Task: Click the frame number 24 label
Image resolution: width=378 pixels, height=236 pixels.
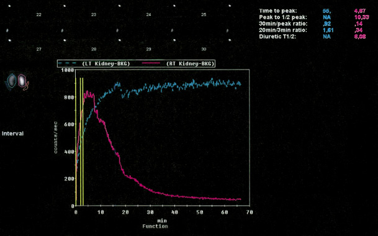Action: pyautogui.click(x=149, y=15)
